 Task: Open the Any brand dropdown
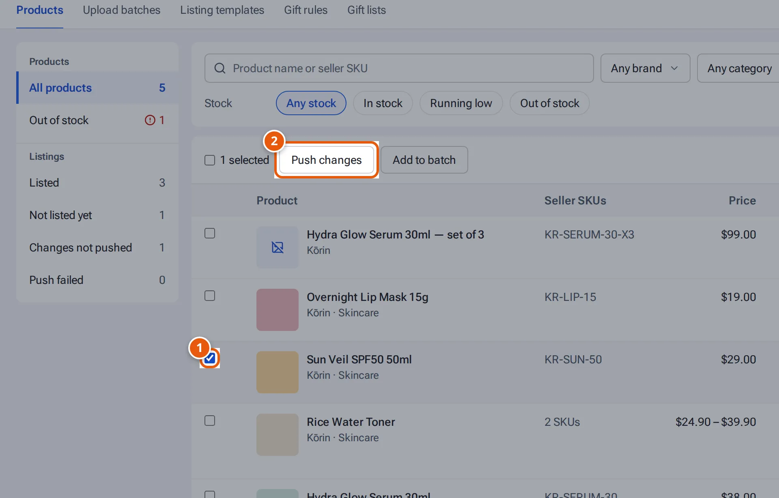645,68
